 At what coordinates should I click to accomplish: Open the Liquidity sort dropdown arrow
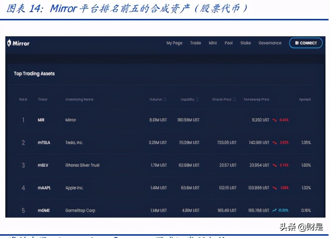(197, 99)
